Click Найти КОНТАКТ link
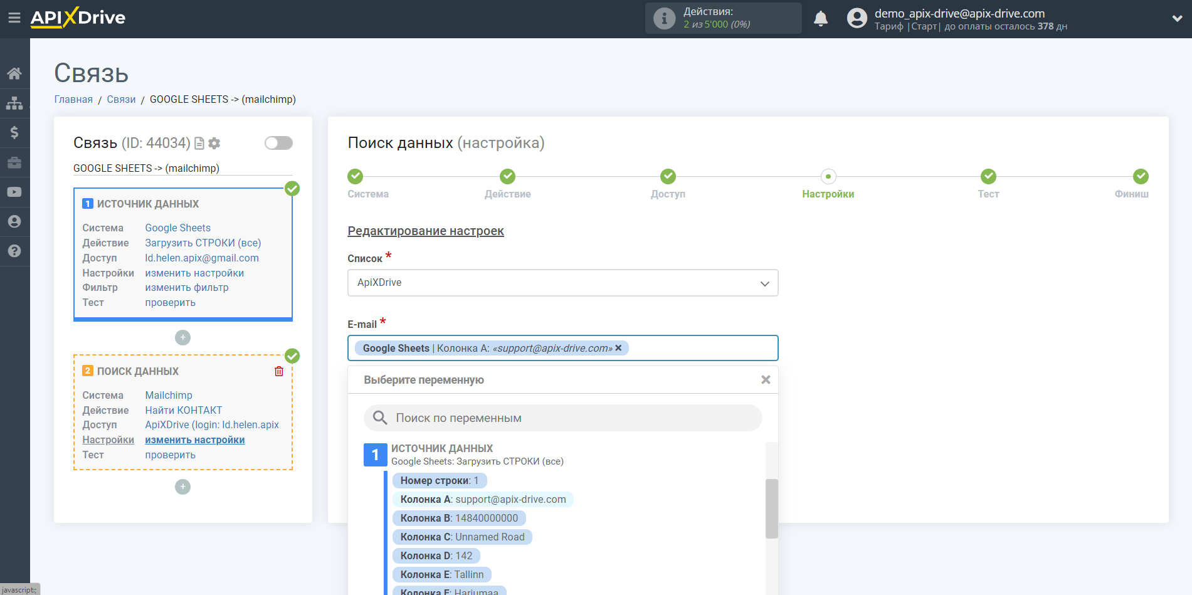This screenshot has width=1192, height=595. (x=184, y=410)
